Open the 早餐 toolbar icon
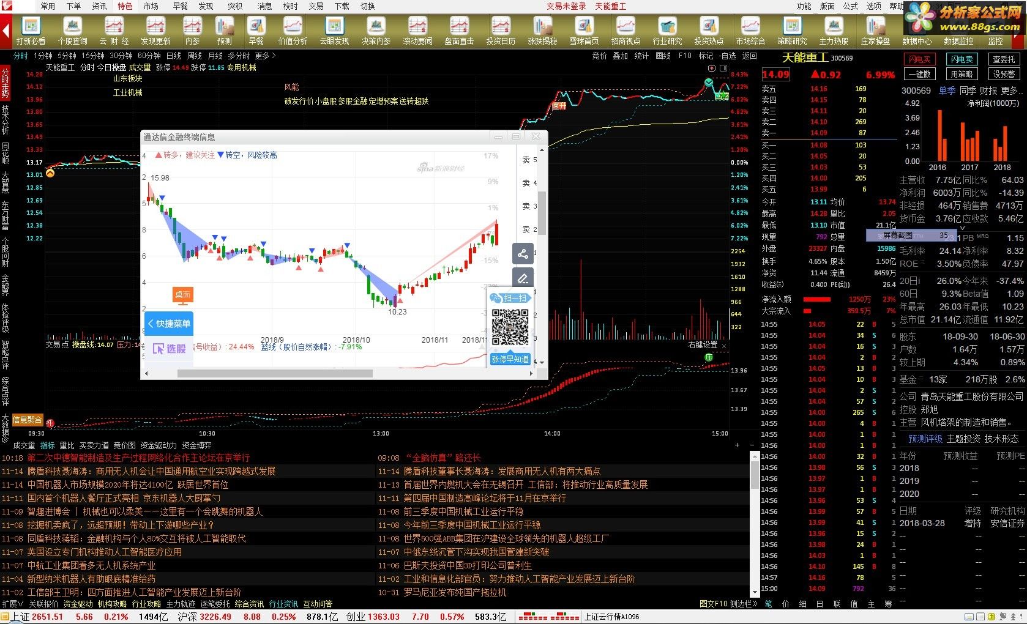The width and height of the screenshot is (1027, 624). coord(256,31)
